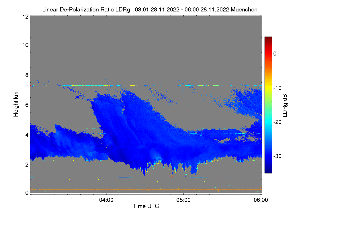Click the '06:00' time tick label
Image resolution: width=344 pixels, height=229 pixels.
(261, 200)
